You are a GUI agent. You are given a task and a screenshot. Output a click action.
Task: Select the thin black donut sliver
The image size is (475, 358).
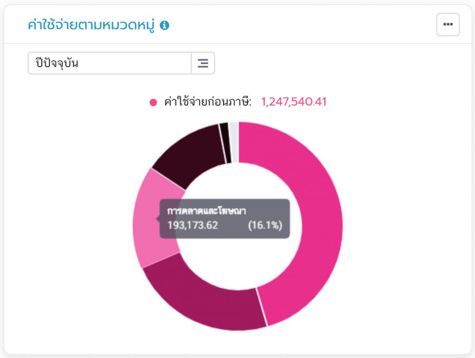(225, 143)
